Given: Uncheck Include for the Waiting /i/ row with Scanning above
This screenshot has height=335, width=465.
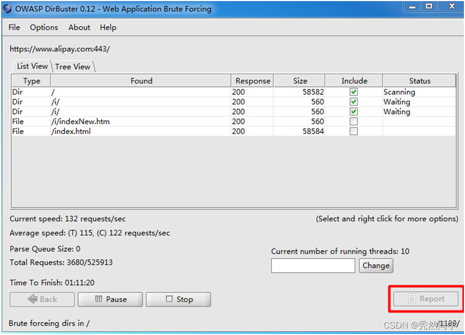Looking at the screenshot, I should point(354,102).
